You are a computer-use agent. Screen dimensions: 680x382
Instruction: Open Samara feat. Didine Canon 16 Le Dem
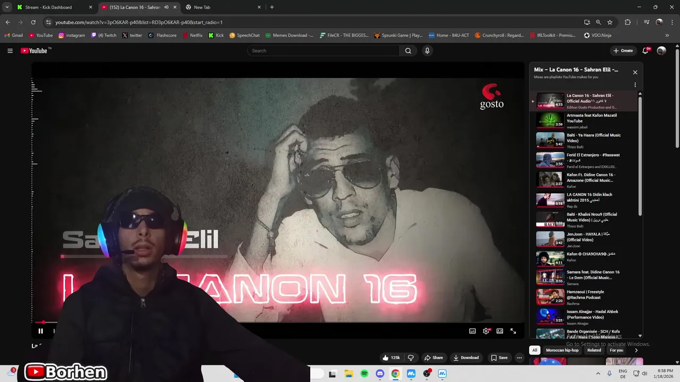pyautogui.click(x=584, y=277)
